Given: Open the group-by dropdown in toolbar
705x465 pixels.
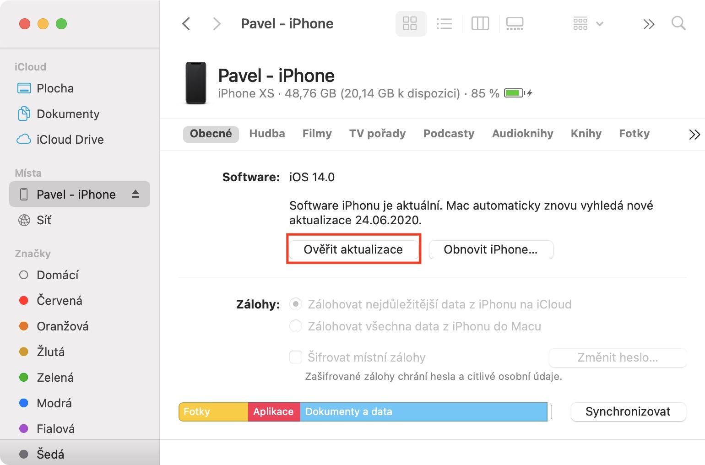Looking at the screenshot, I should pos(588,24).
